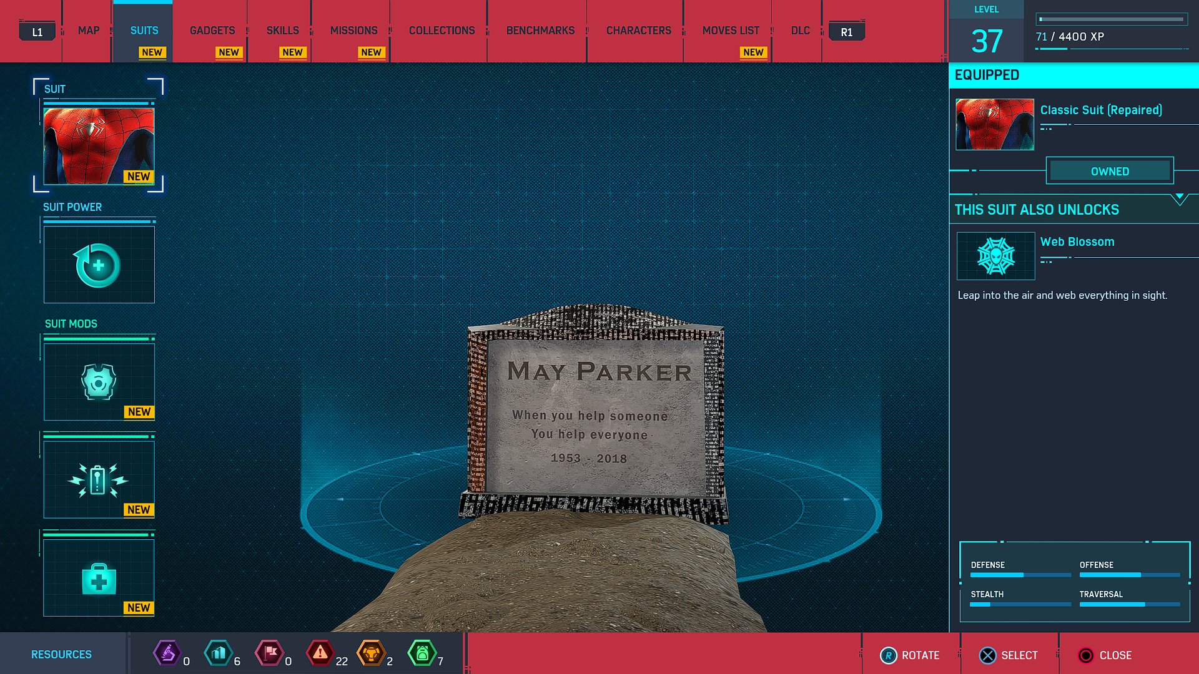Open the Skills tab

[x=282, y=31]
